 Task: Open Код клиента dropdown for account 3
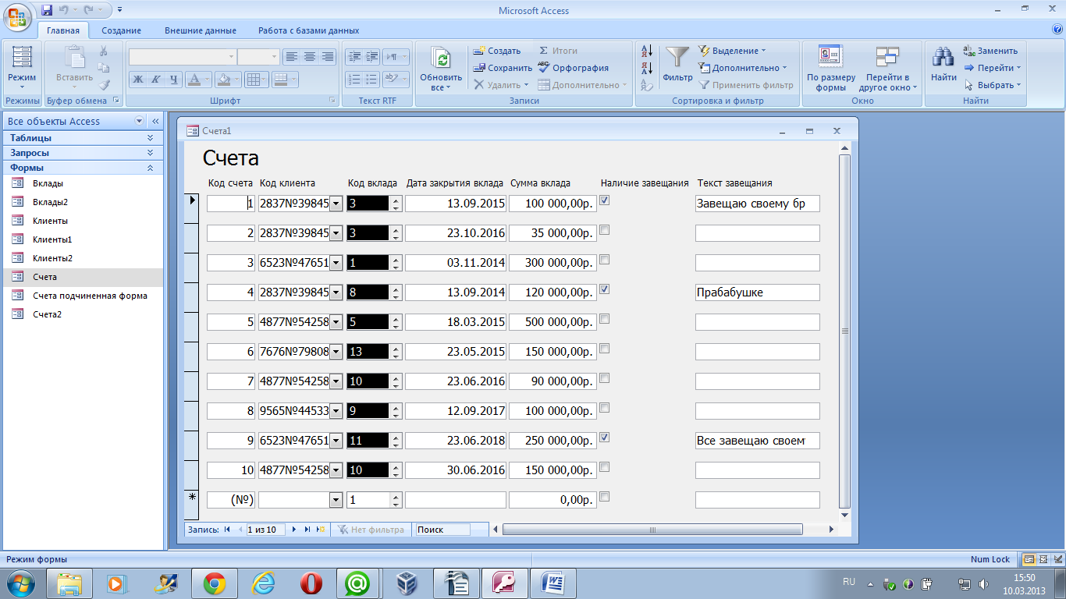click(x=336, y=263)
